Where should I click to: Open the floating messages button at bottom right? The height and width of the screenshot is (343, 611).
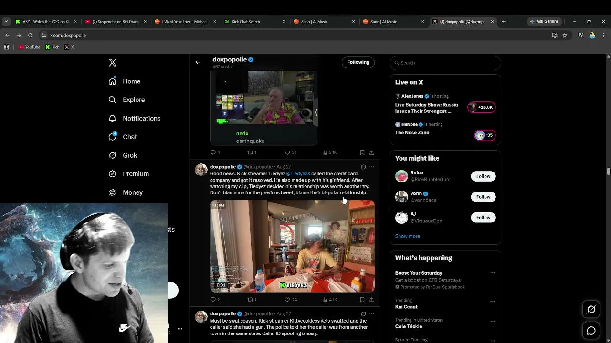pos(591,331)
